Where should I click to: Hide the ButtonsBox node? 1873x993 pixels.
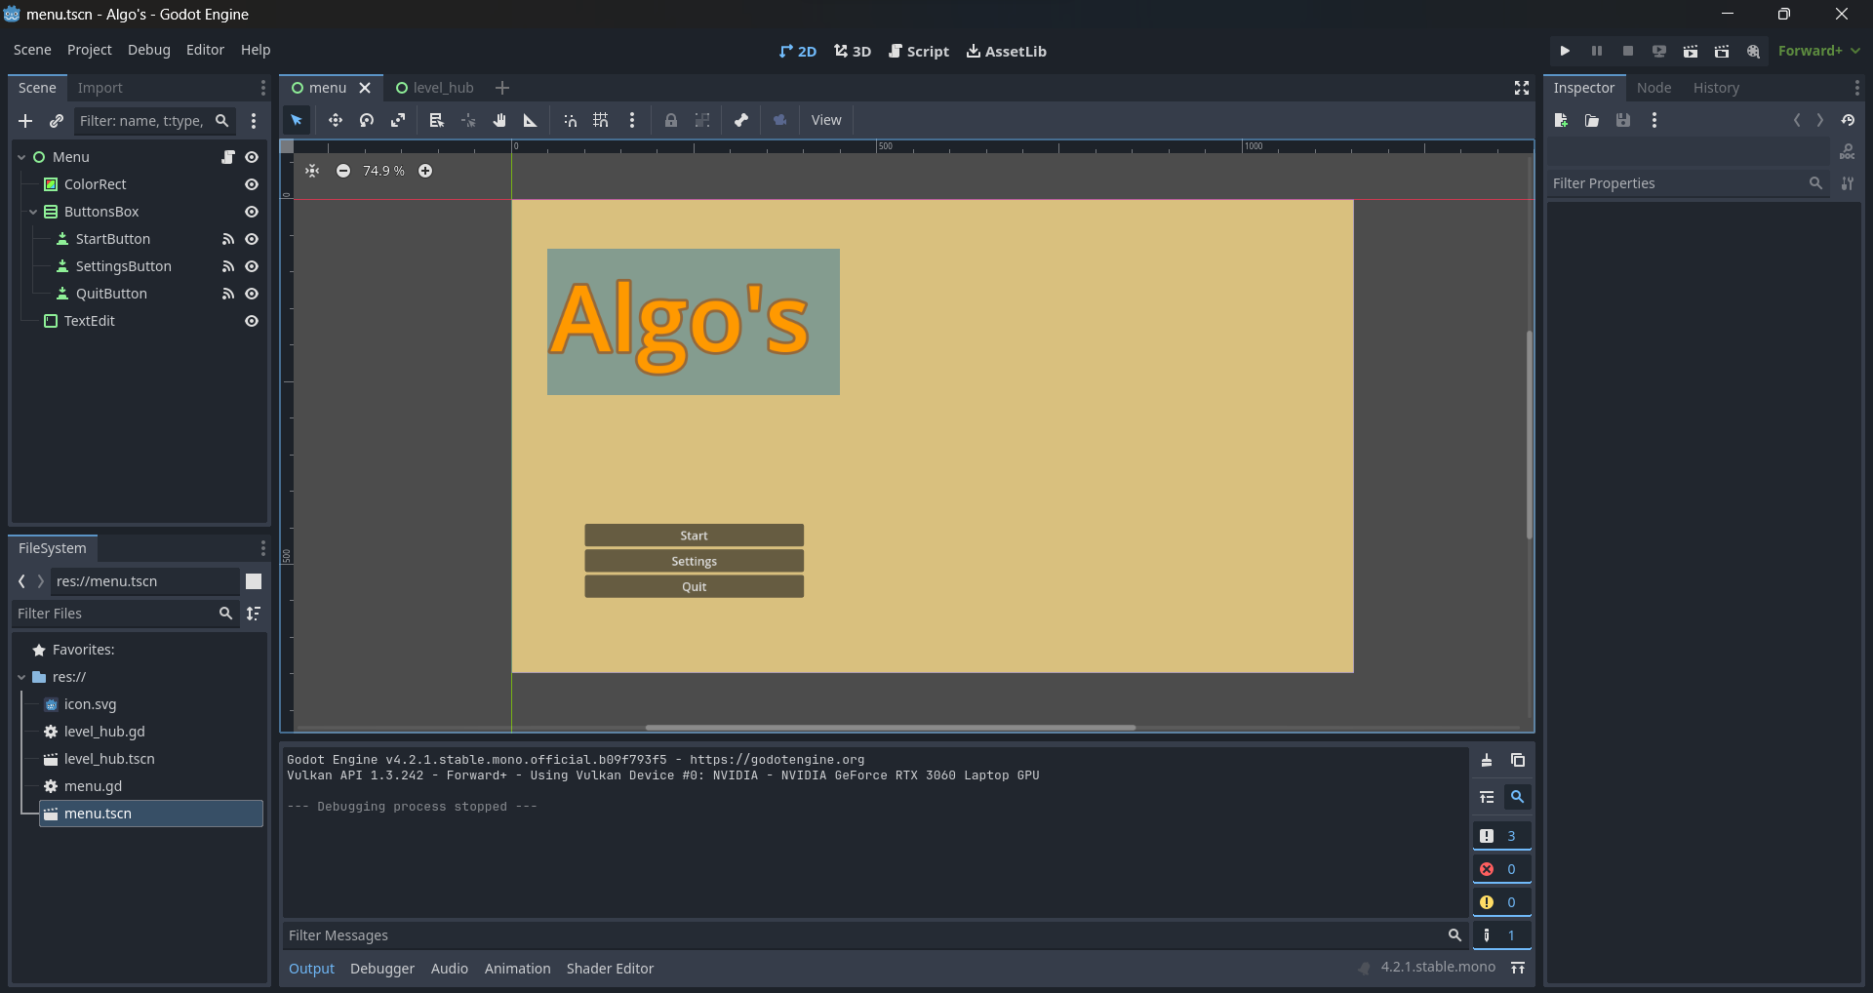(x=252, y=212)
